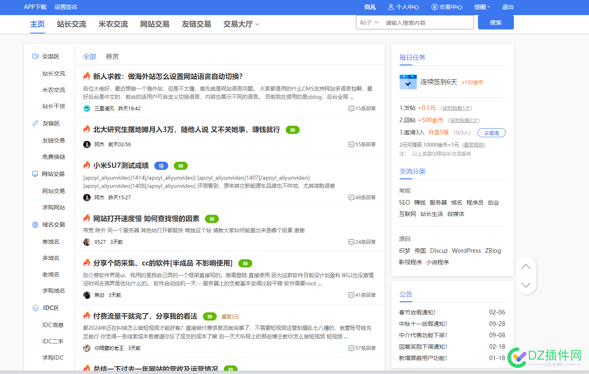Select the SEO category link
589x374 pixels.
pyautogui.click(x=405, y=203)
